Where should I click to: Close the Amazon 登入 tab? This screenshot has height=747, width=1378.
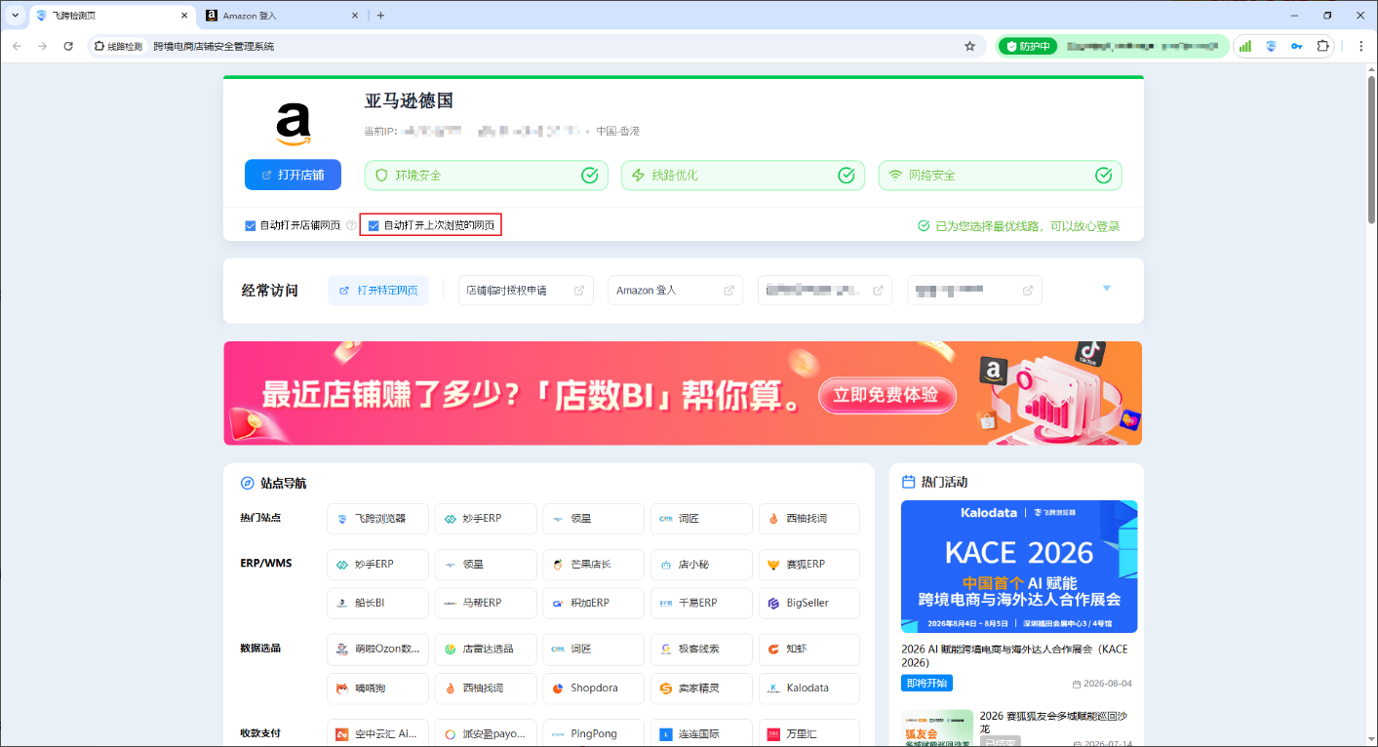point(355,16)
